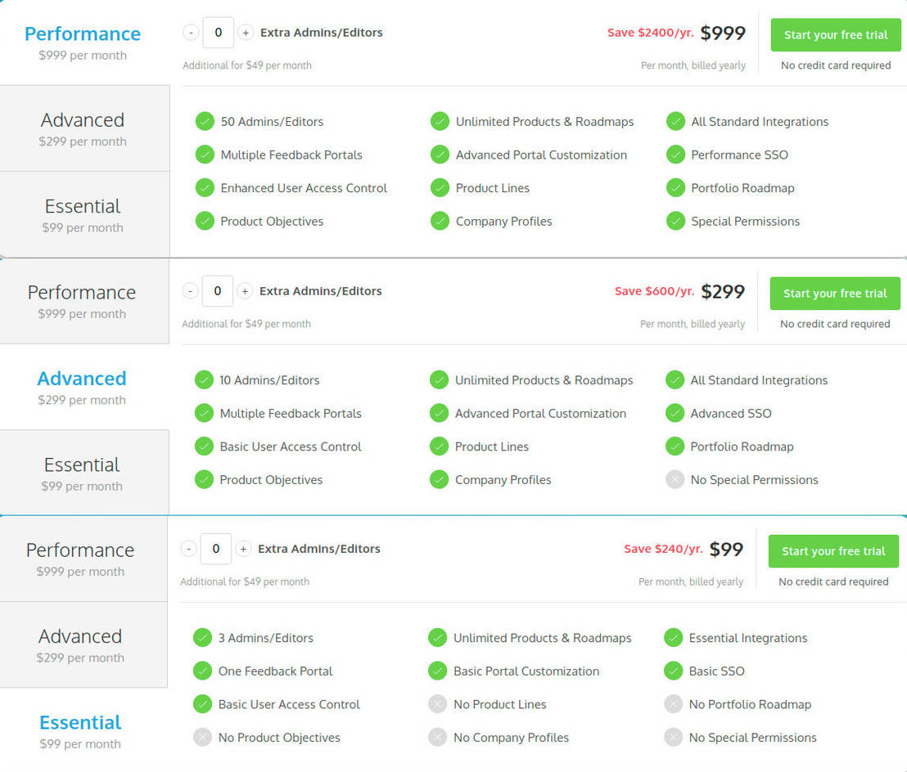Image resolution: width=907 pixels, height=772 pixels.
Task: Click the checkmark beside Portfolio Roadmap in $299 panel
Action: (675, 446)
